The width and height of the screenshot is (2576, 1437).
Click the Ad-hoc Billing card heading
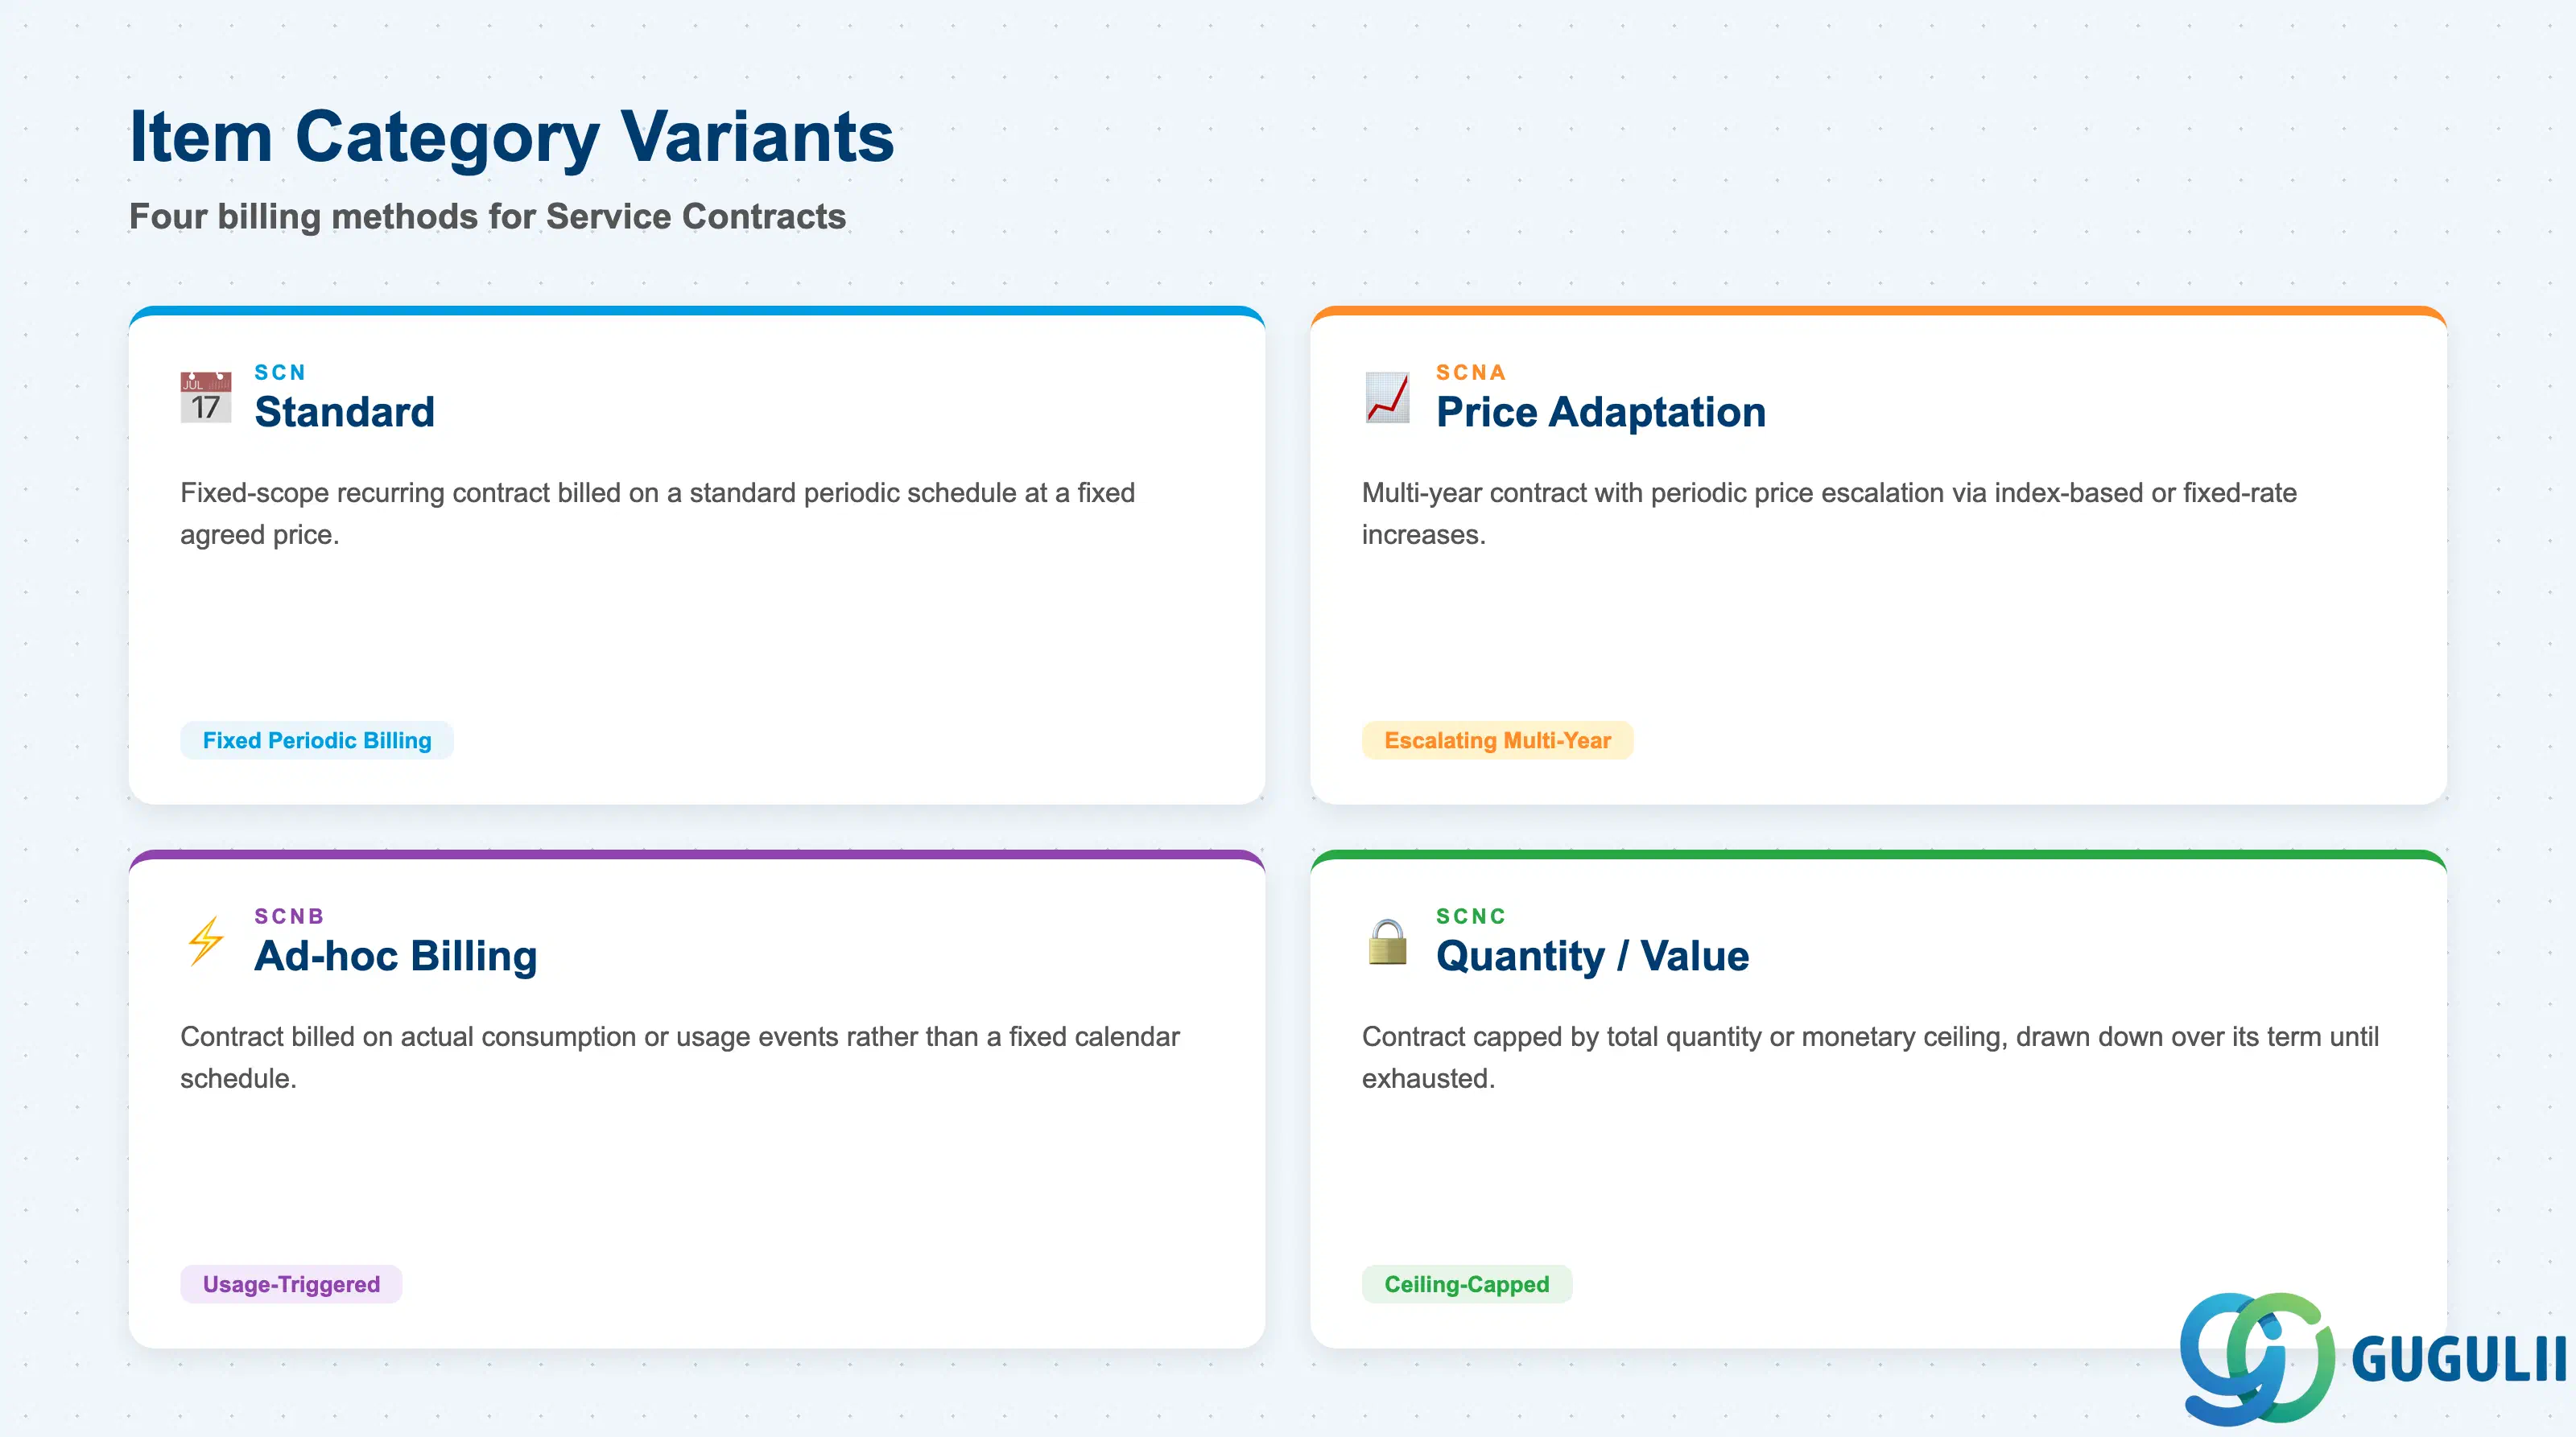(396, 955)
